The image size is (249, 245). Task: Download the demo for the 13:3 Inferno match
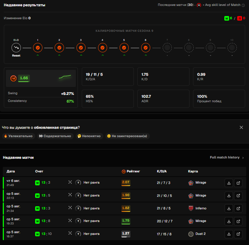coord(229,208)
